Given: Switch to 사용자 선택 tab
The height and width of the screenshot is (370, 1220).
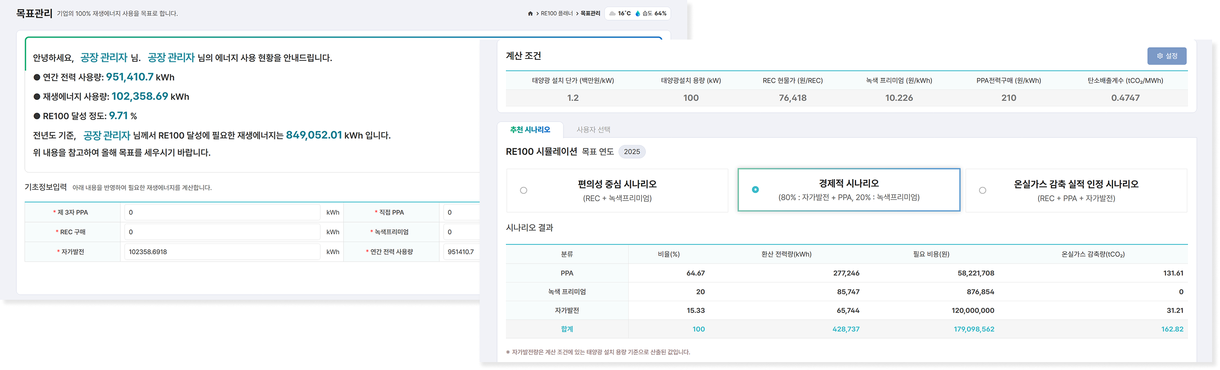Looking at the screenshot, I should coord(593,130).
